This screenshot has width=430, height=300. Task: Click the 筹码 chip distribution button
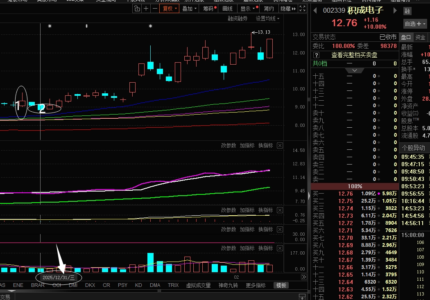click(210, 9)
